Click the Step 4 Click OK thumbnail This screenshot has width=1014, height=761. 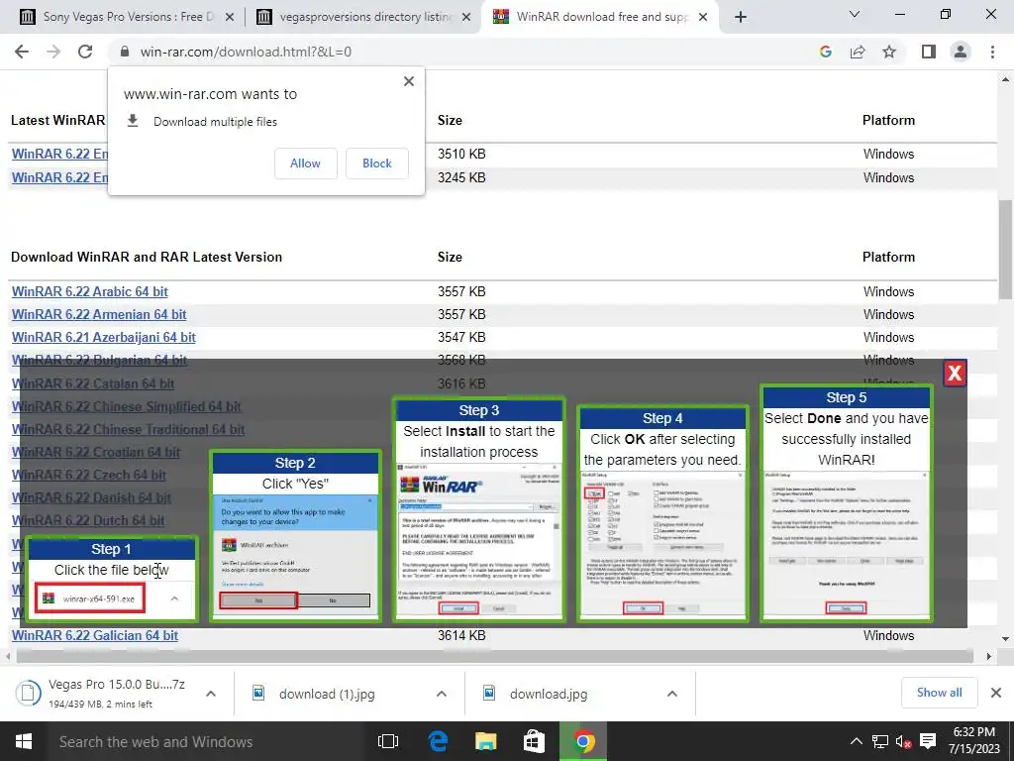(662, 514)
